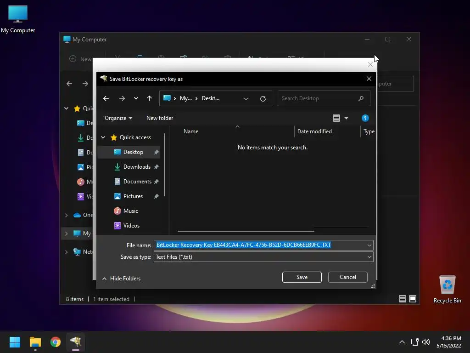Collapse Quick access in Save dialog tree
This screenshot has width=470, height=353.
(103, 137)
